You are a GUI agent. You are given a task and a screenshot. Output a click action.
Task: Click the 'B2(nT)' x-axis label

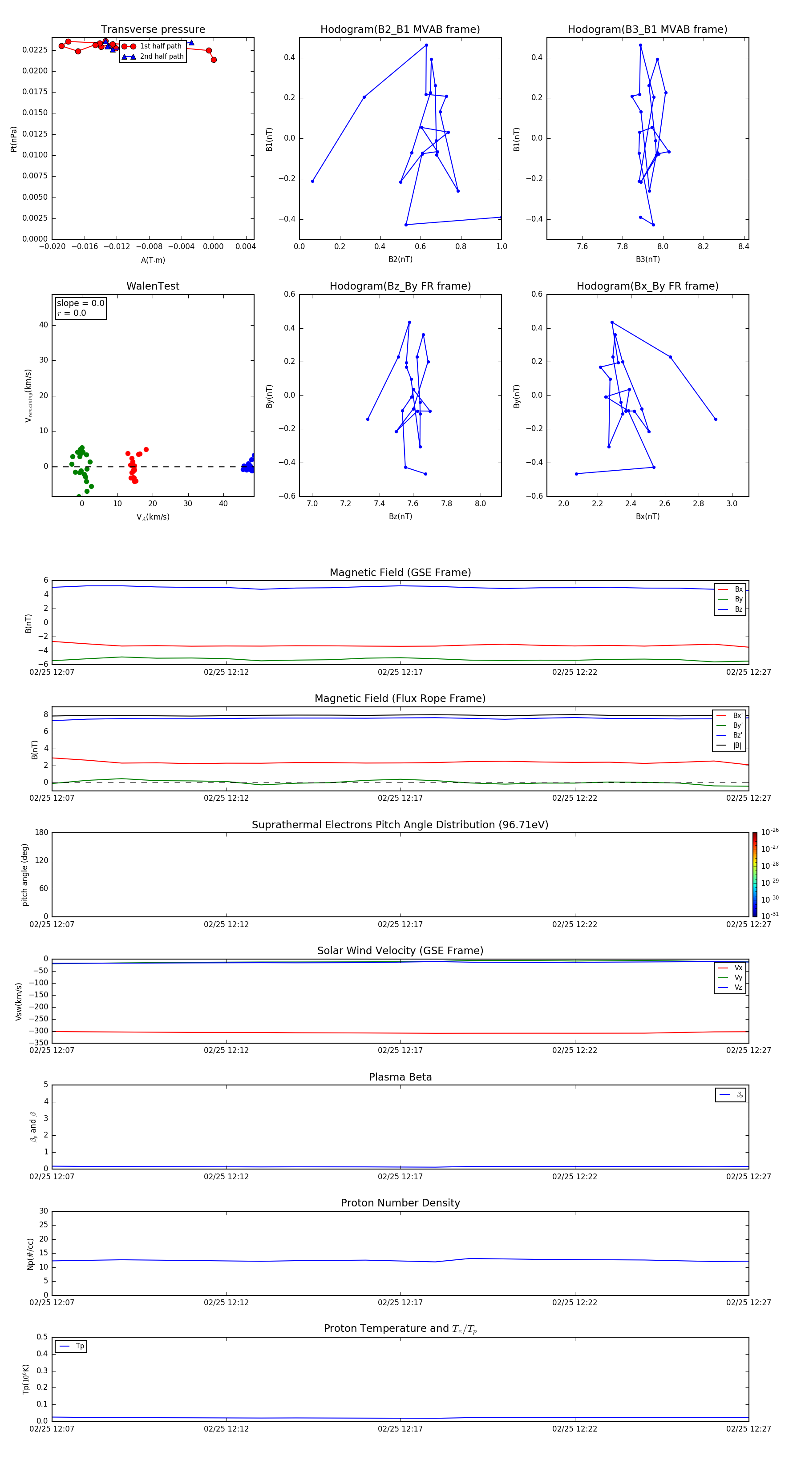pyautogui.click(x=400, y=259)
